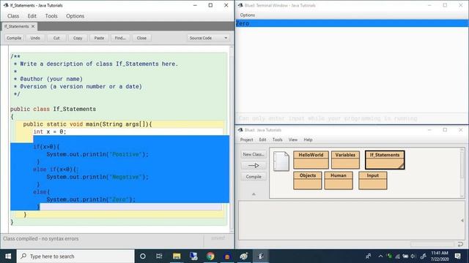Open the Find... panel in editor
The image size is (469, 263).
(x=120, y=38)
